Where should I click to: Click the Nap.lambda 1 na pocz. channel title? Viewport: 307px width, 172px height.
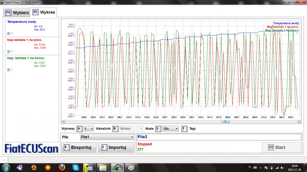tap(25, 40)
